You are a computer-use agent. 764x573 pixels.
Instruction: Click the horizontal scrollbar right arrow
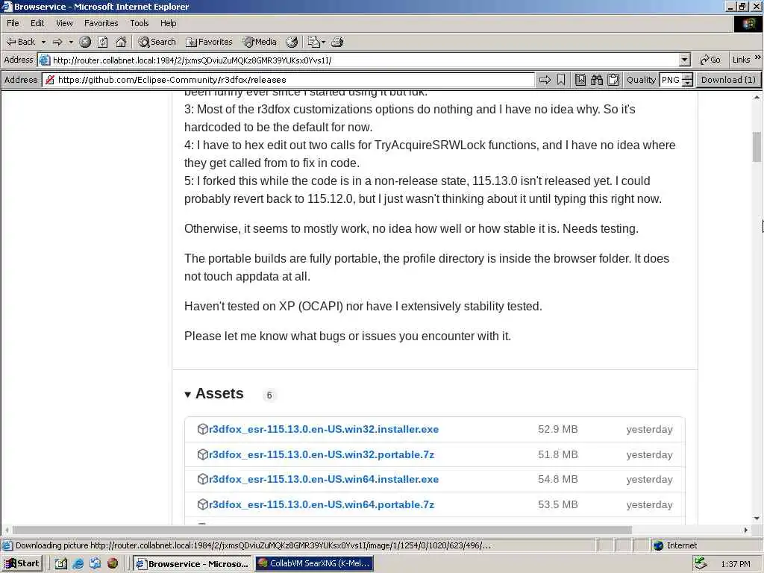746,530
